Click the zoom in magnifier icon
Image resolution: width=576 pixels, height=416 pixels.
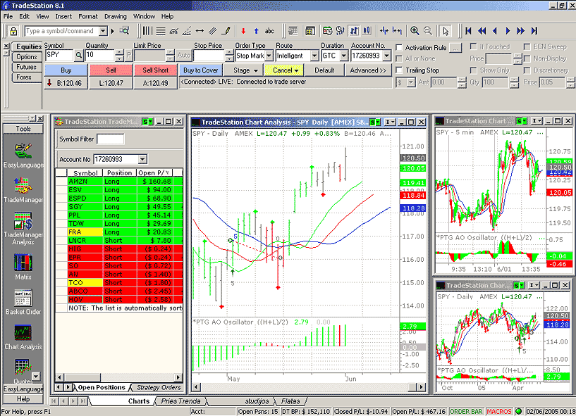pyautogui.click(x=415, y=31)
